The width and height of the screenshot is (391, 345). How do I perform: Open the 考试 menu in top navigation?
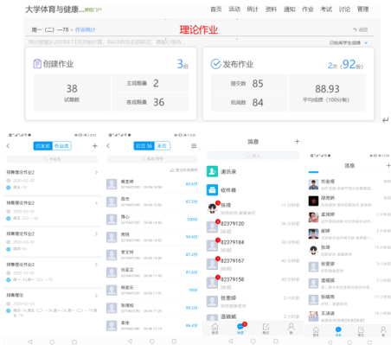326,10
